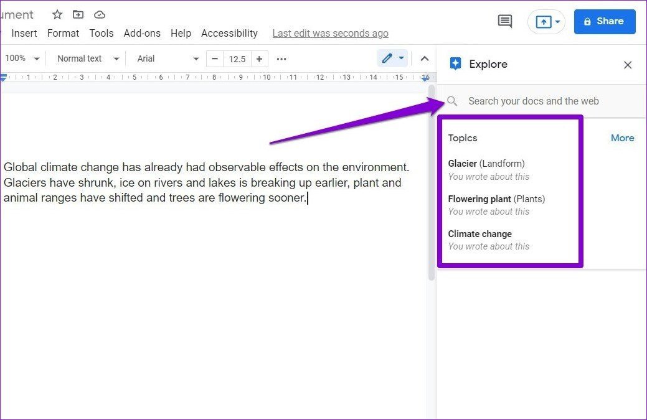The image size is (647, 420).
Task: Open the move-to-folder icon
Action: click(x=78, y=14)
